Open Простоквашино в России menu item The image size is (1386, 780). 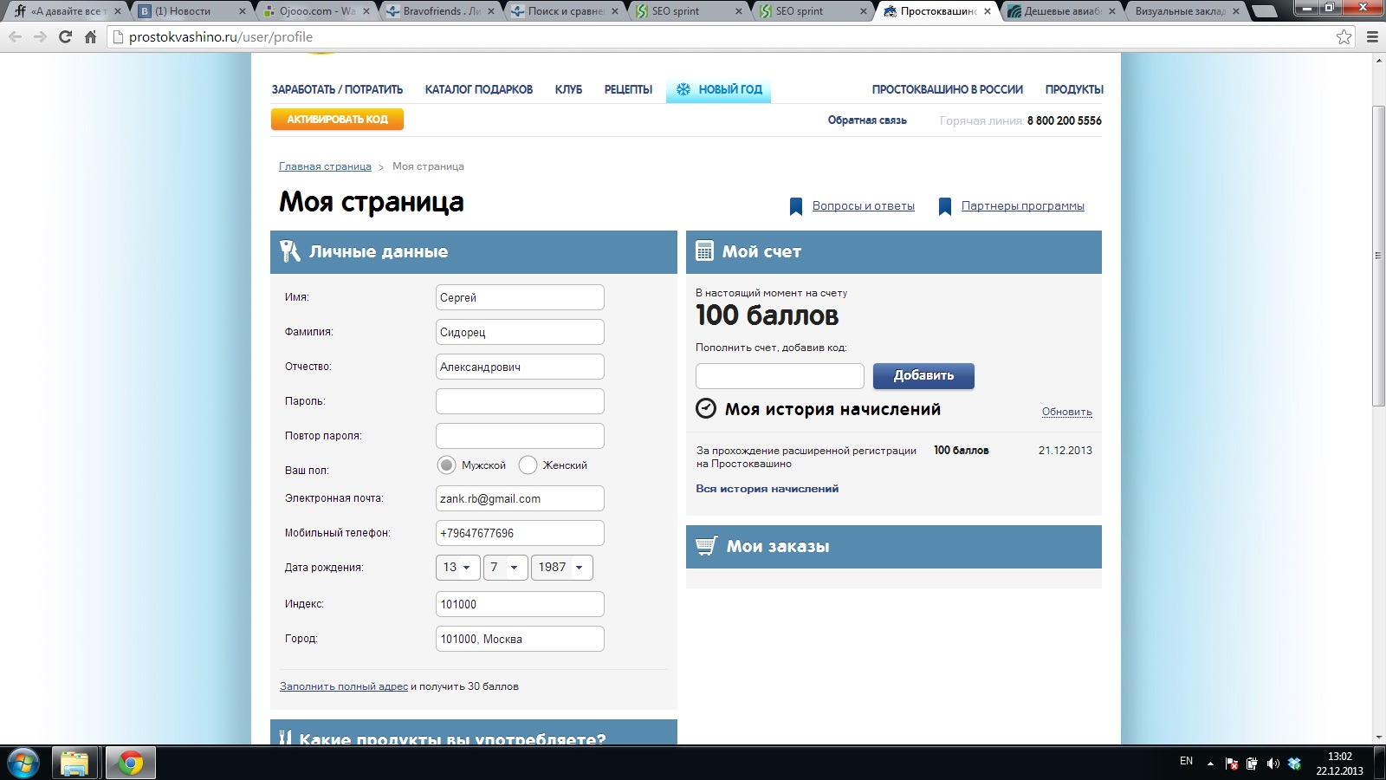(948, 89)
